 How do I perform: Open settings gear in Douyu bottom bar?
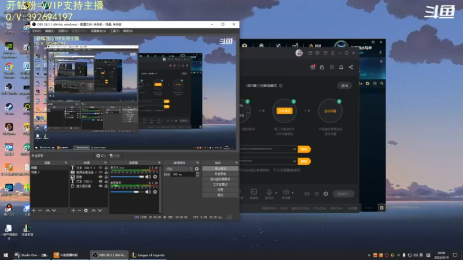326,194
